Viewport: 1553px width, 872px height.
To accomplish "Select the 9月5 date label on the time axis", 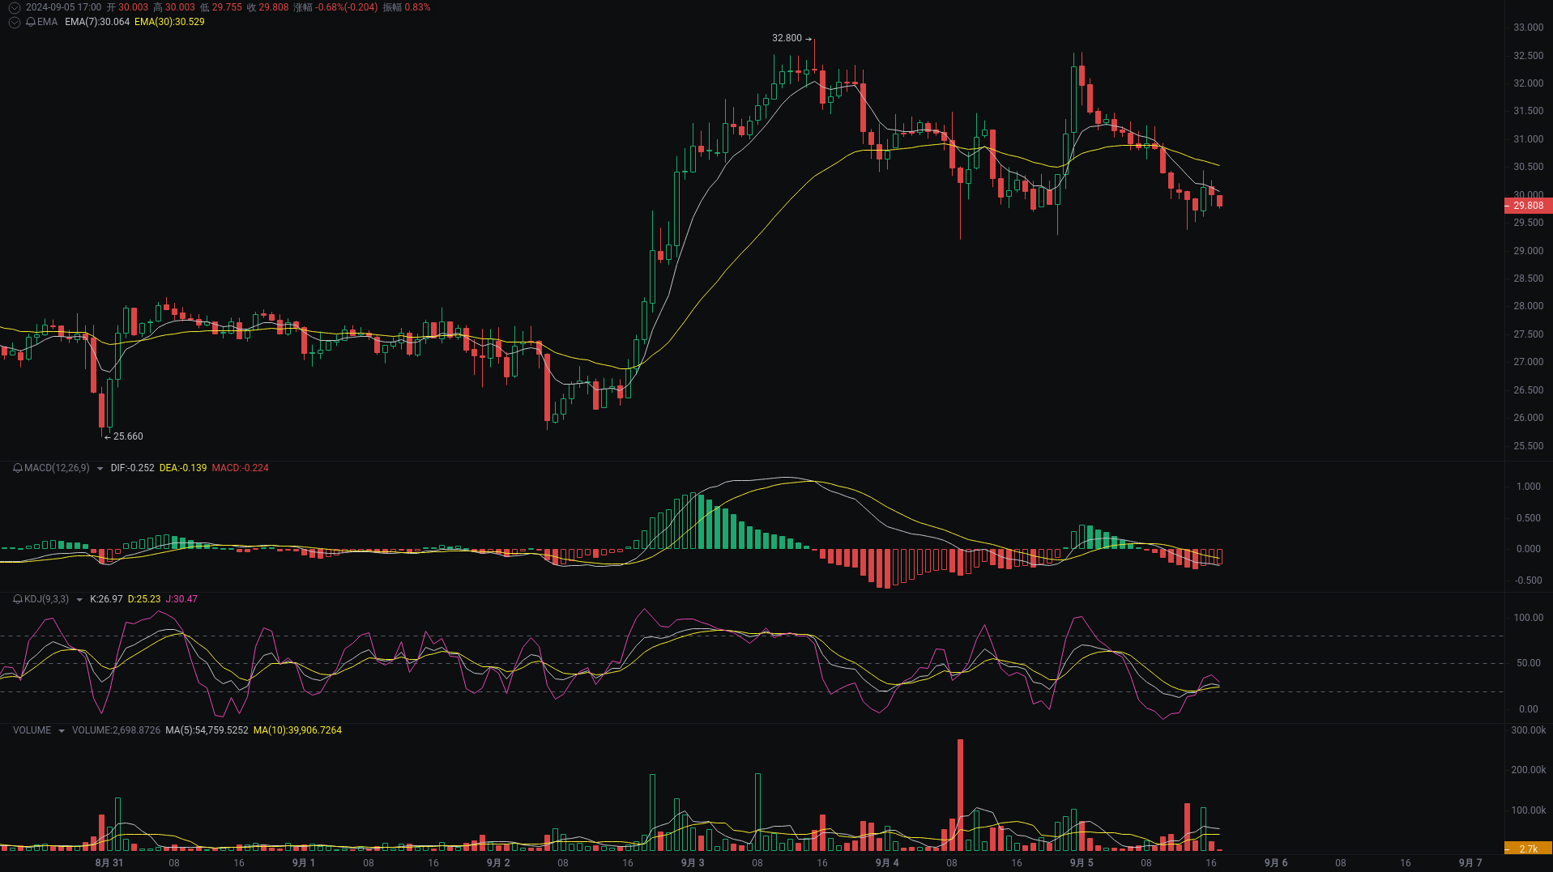I will pos(1081,863).
